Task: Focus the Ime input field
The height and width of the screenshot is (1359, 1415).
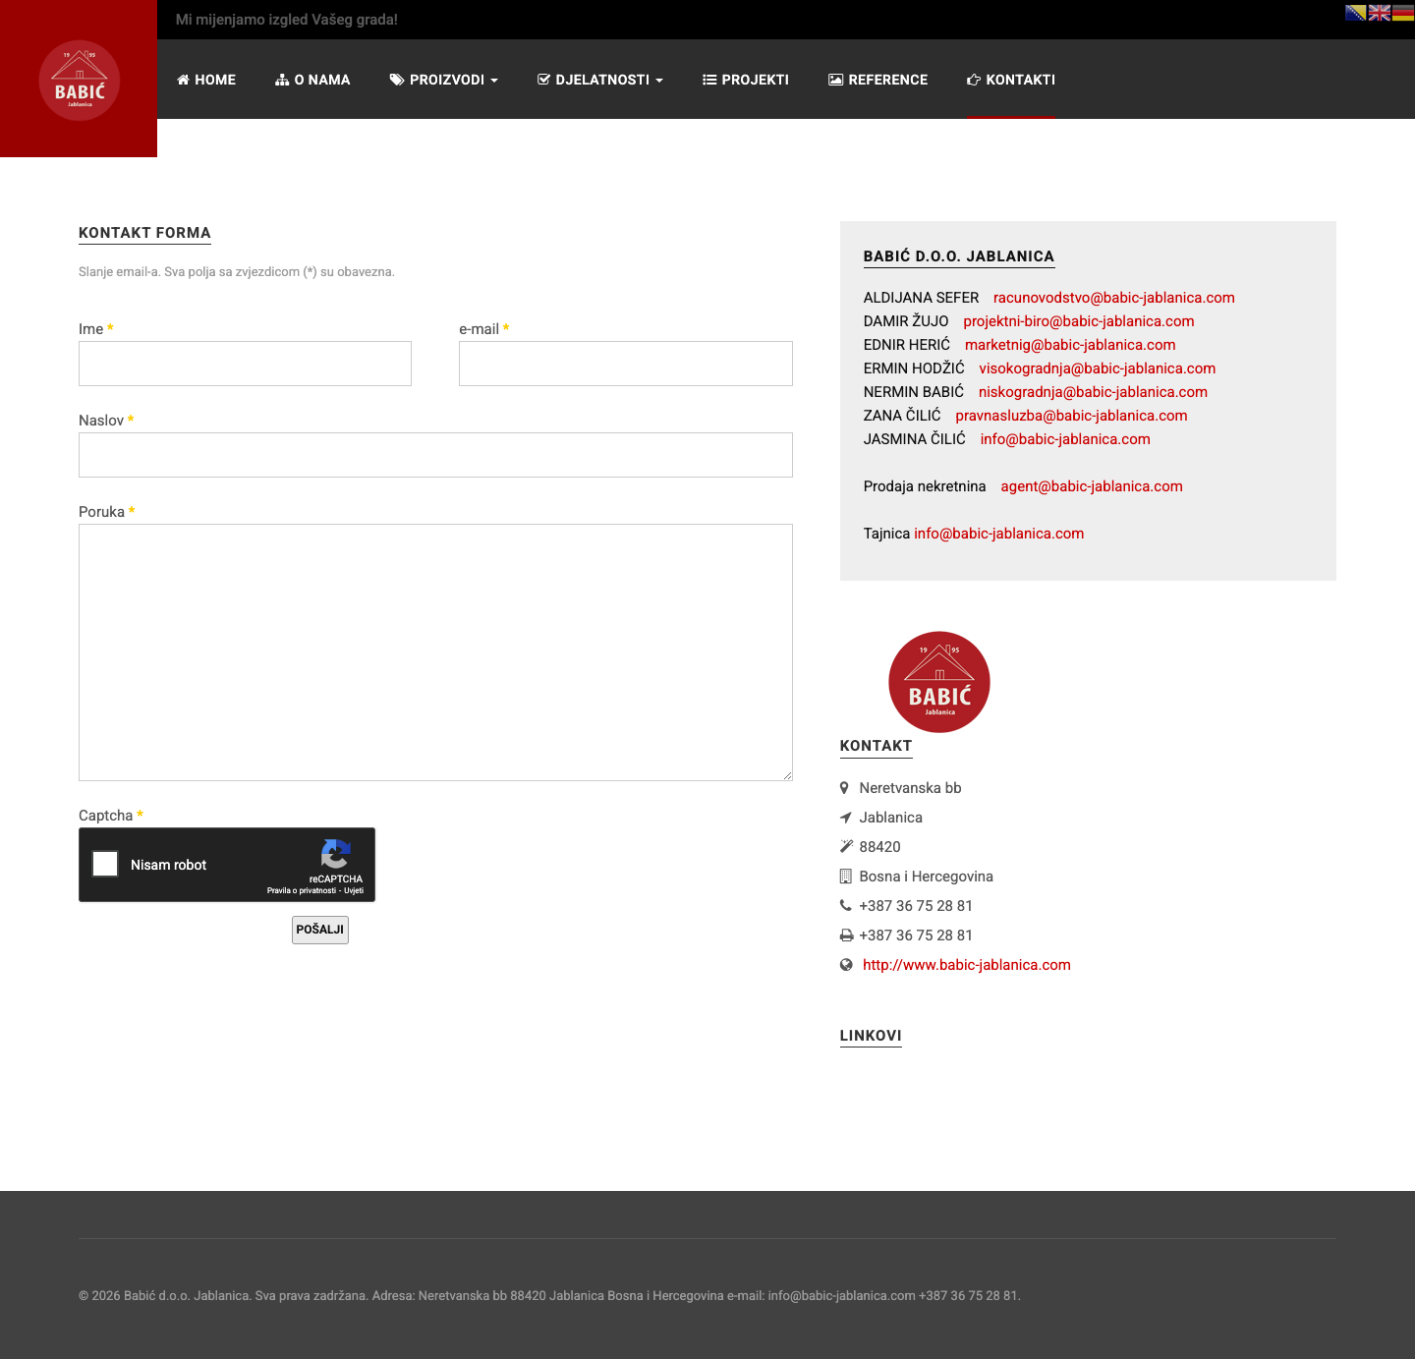Action: (x=245, y=364)
